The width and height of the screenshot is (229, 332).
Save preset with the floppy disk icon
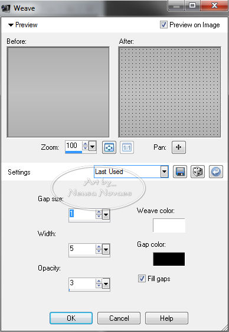coord(180,172)
